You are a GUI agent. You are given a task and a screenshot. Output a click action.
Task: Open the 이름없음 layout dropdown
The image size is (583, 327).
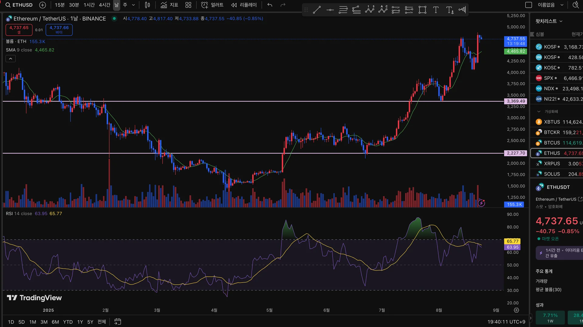pyautogui.click(x=550, y=5)
